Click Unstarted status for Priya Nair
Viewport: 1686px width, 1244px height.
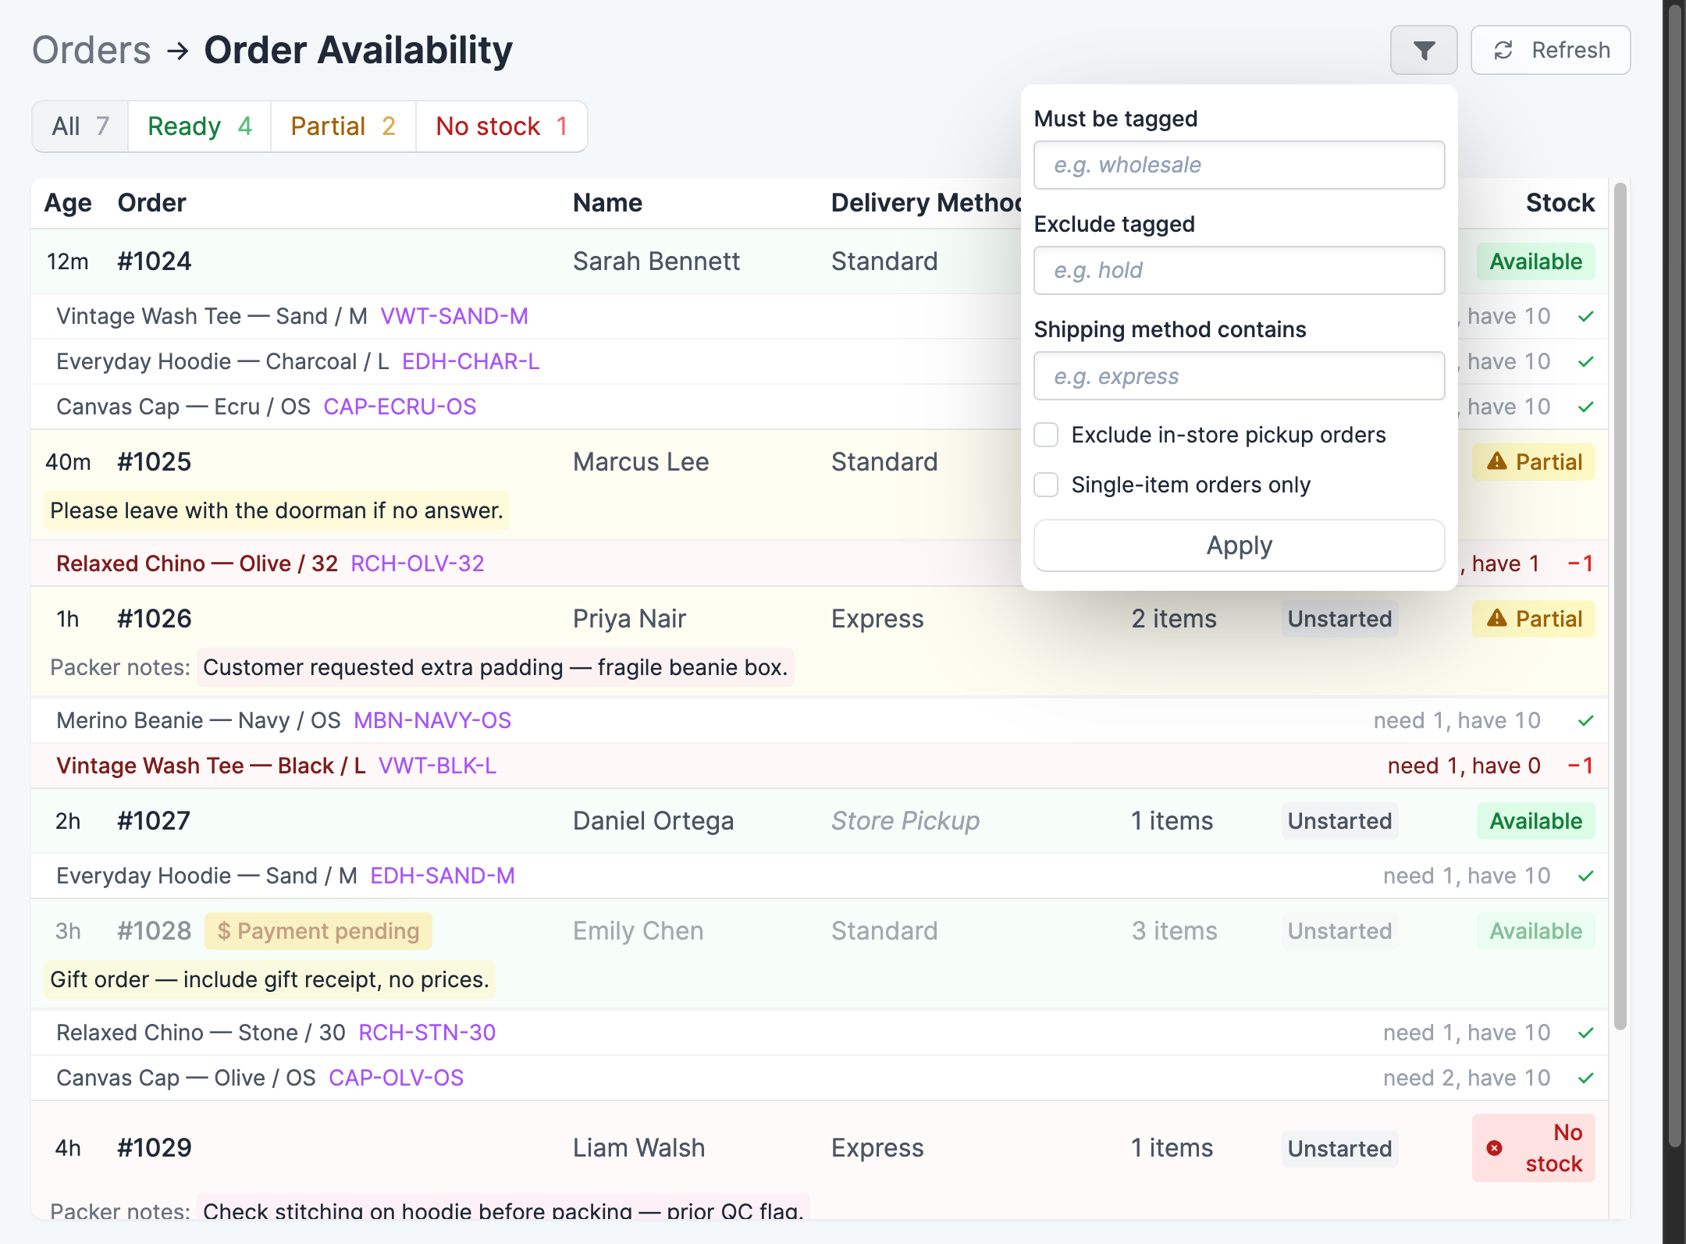[x=1339, y=619]
